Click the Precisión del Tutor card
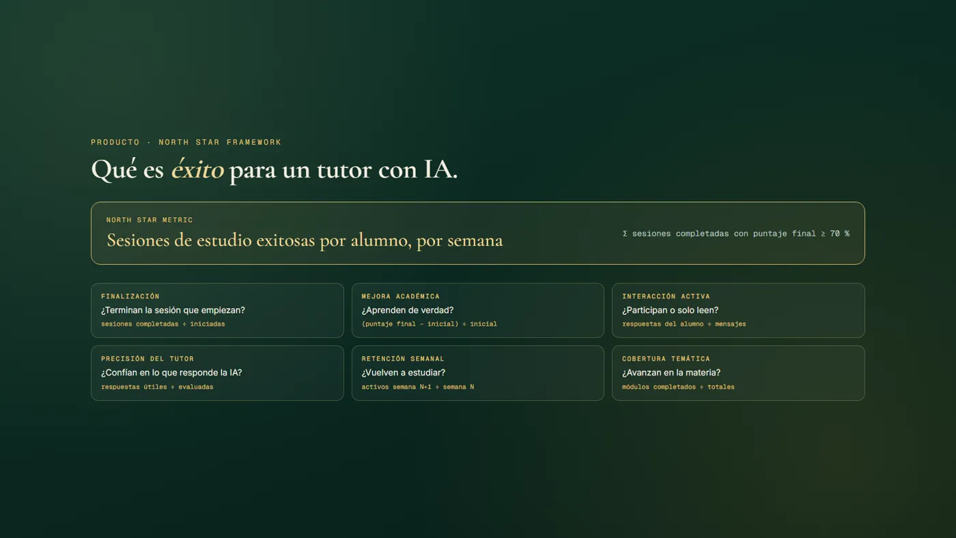This screenshot has width=956, height=538. tap(217, 373)
